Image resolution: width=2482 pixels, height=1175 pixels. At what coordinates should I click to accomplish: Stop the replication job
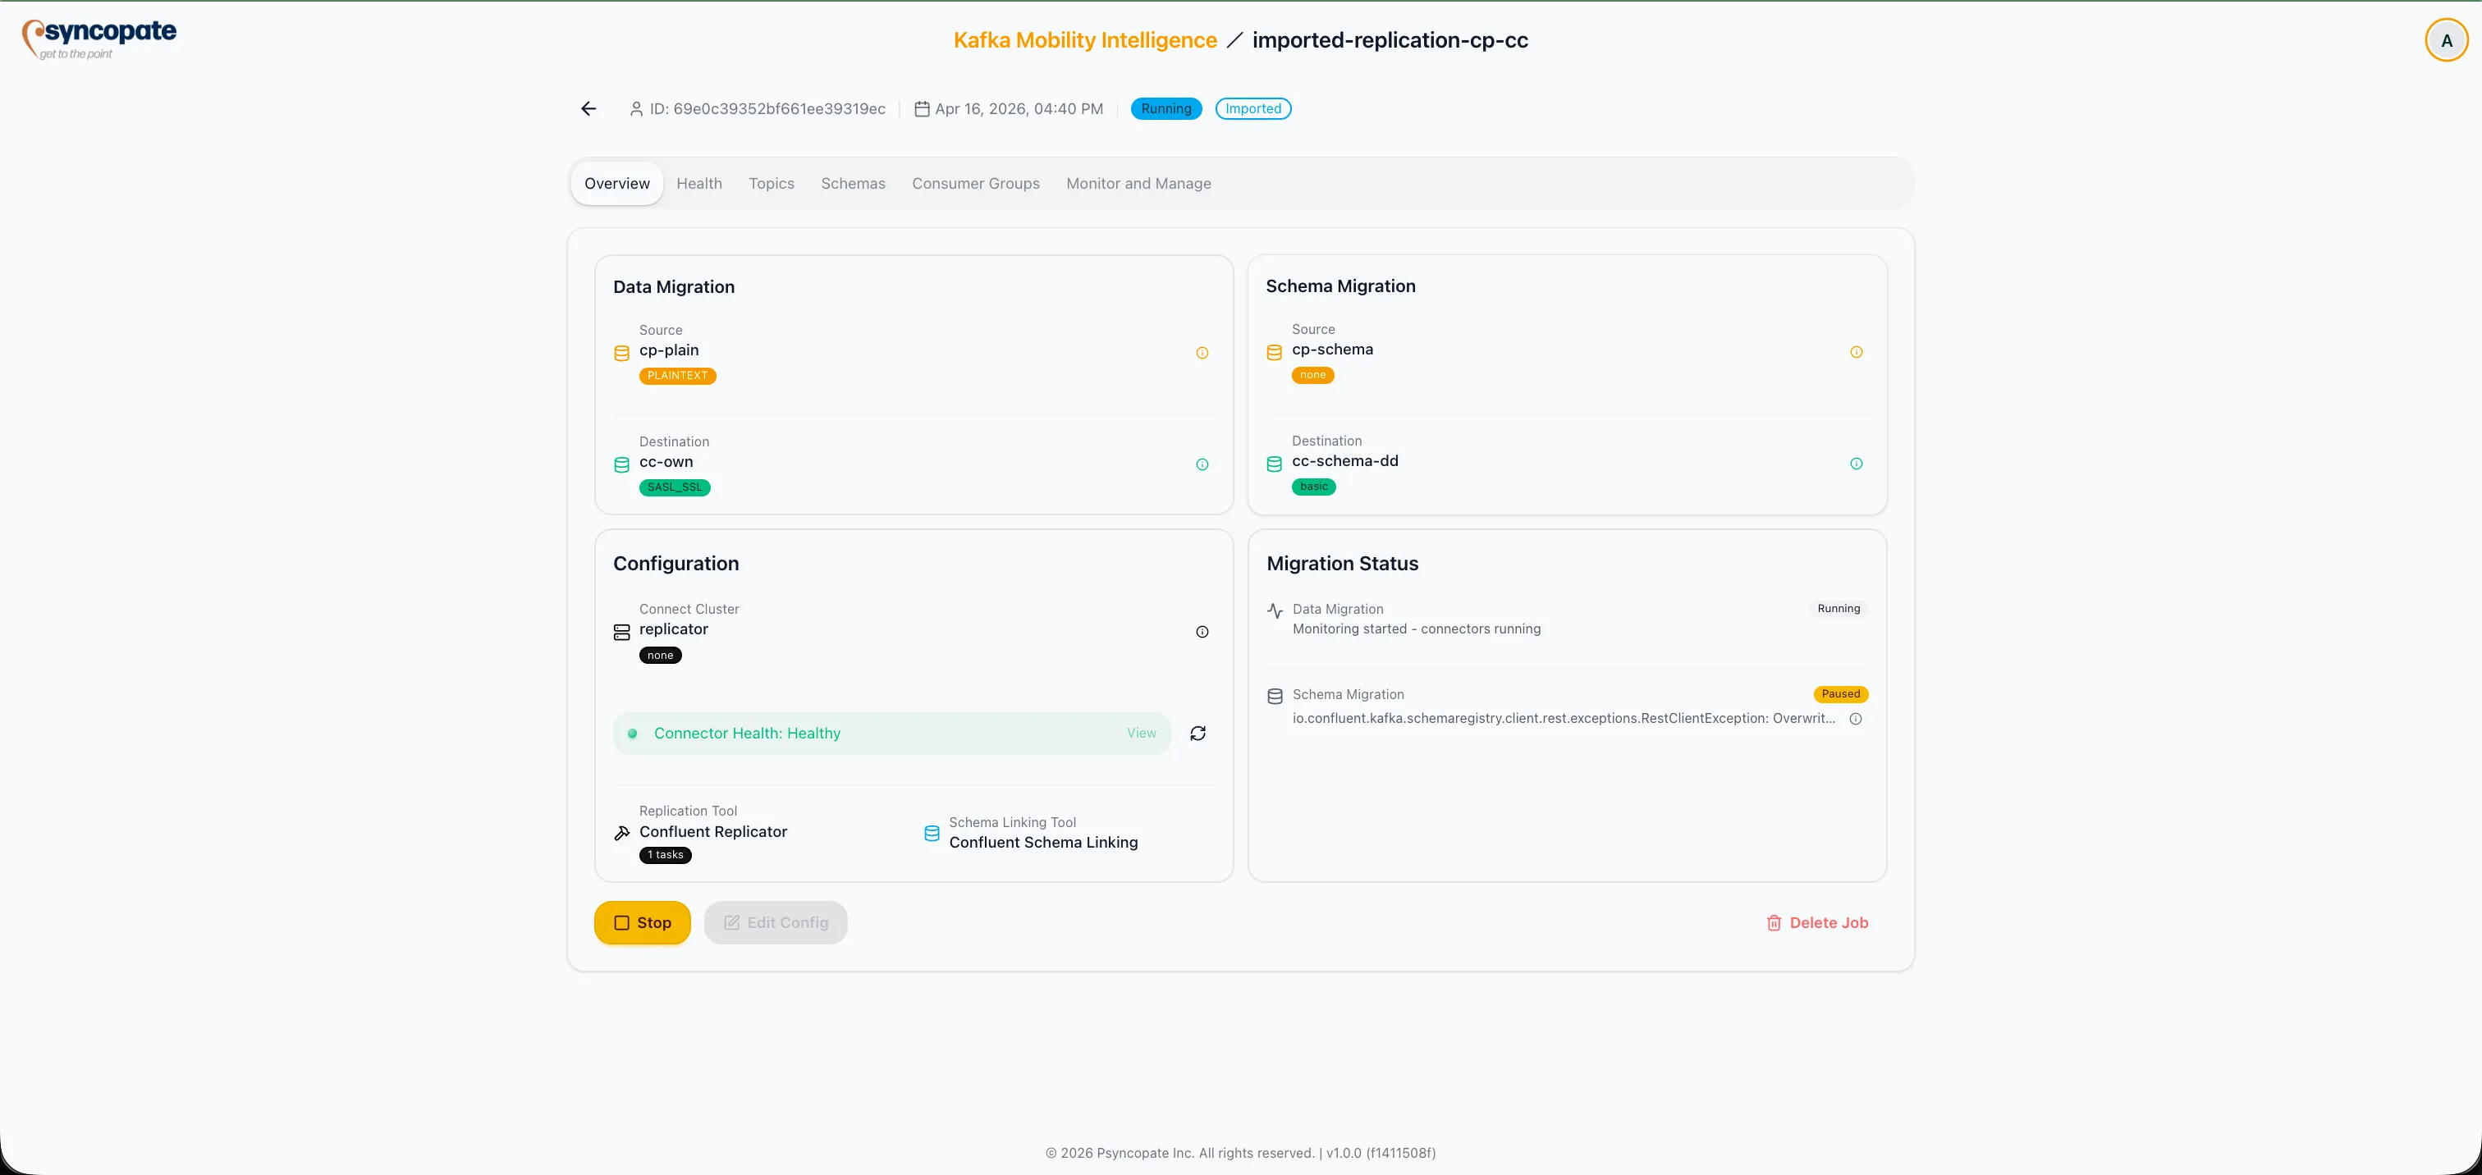(642, 921)
